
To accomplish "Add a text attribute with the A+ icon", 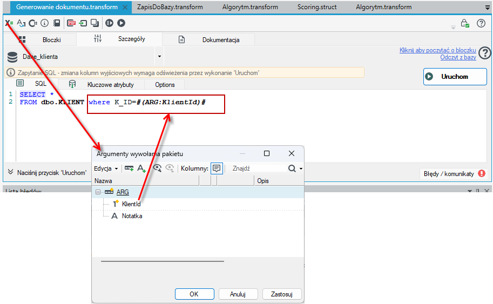I will [x=141, y=168].
